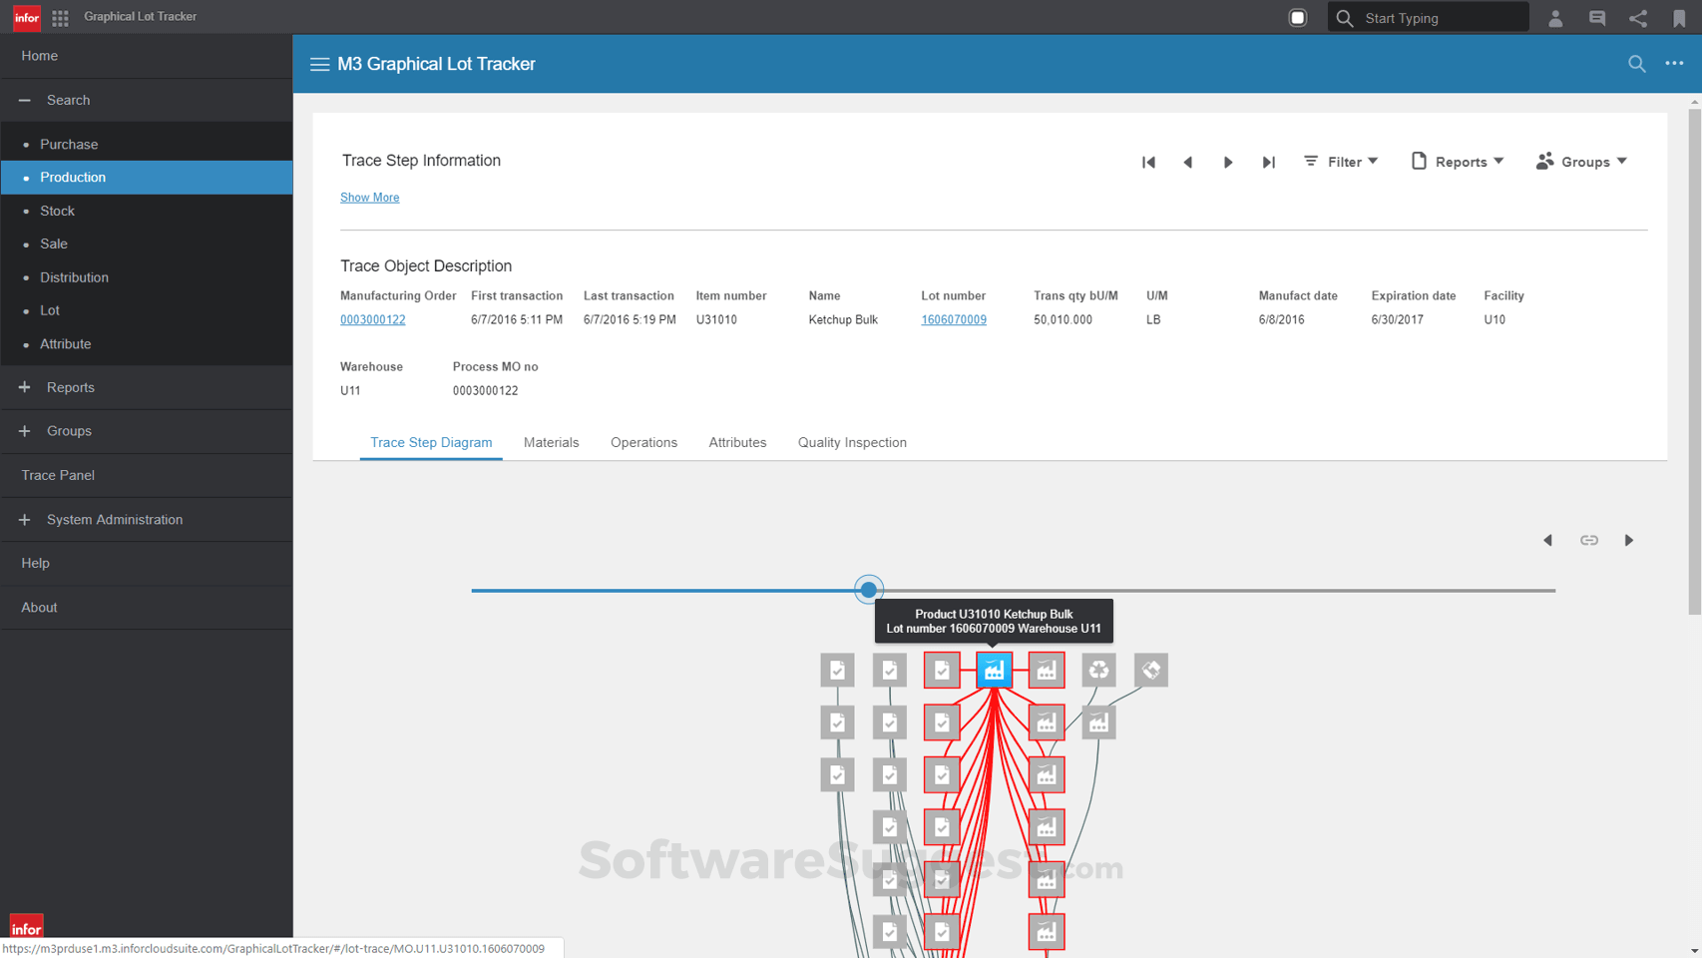Click the Process MO no value 0003000122
Image resolution: width=1702 pixels, height=958 pixels.
point(485,391)
